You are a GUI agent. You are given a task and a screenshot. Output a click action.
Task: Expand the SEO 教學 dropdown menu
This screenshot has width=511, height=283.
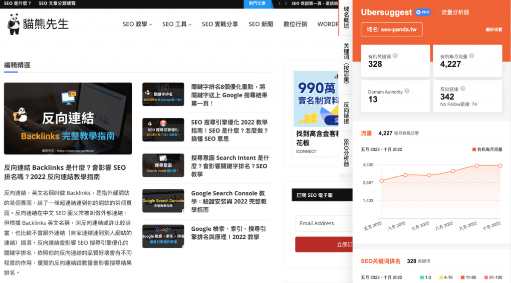coord(137,24)
